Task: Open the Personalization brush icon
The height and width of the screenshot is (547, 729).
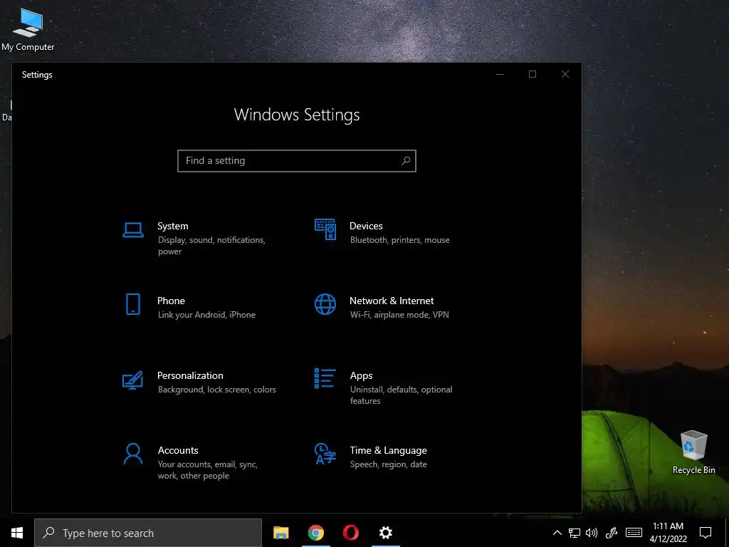Action: point(133,380)
